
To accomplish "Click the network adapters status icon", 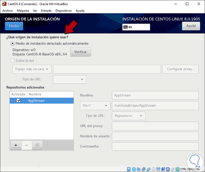I will 143,169.
